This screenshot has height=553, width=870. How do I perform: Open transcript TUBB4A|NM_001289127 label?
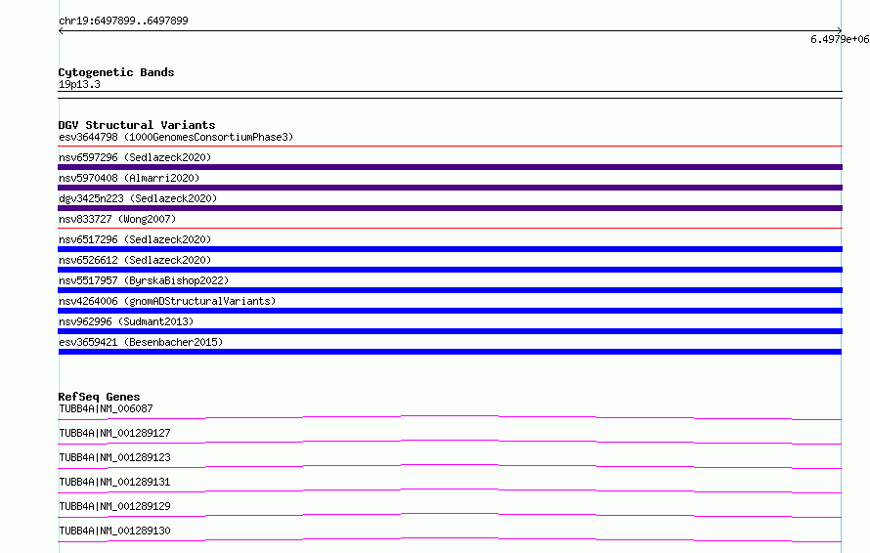[114, 433]
